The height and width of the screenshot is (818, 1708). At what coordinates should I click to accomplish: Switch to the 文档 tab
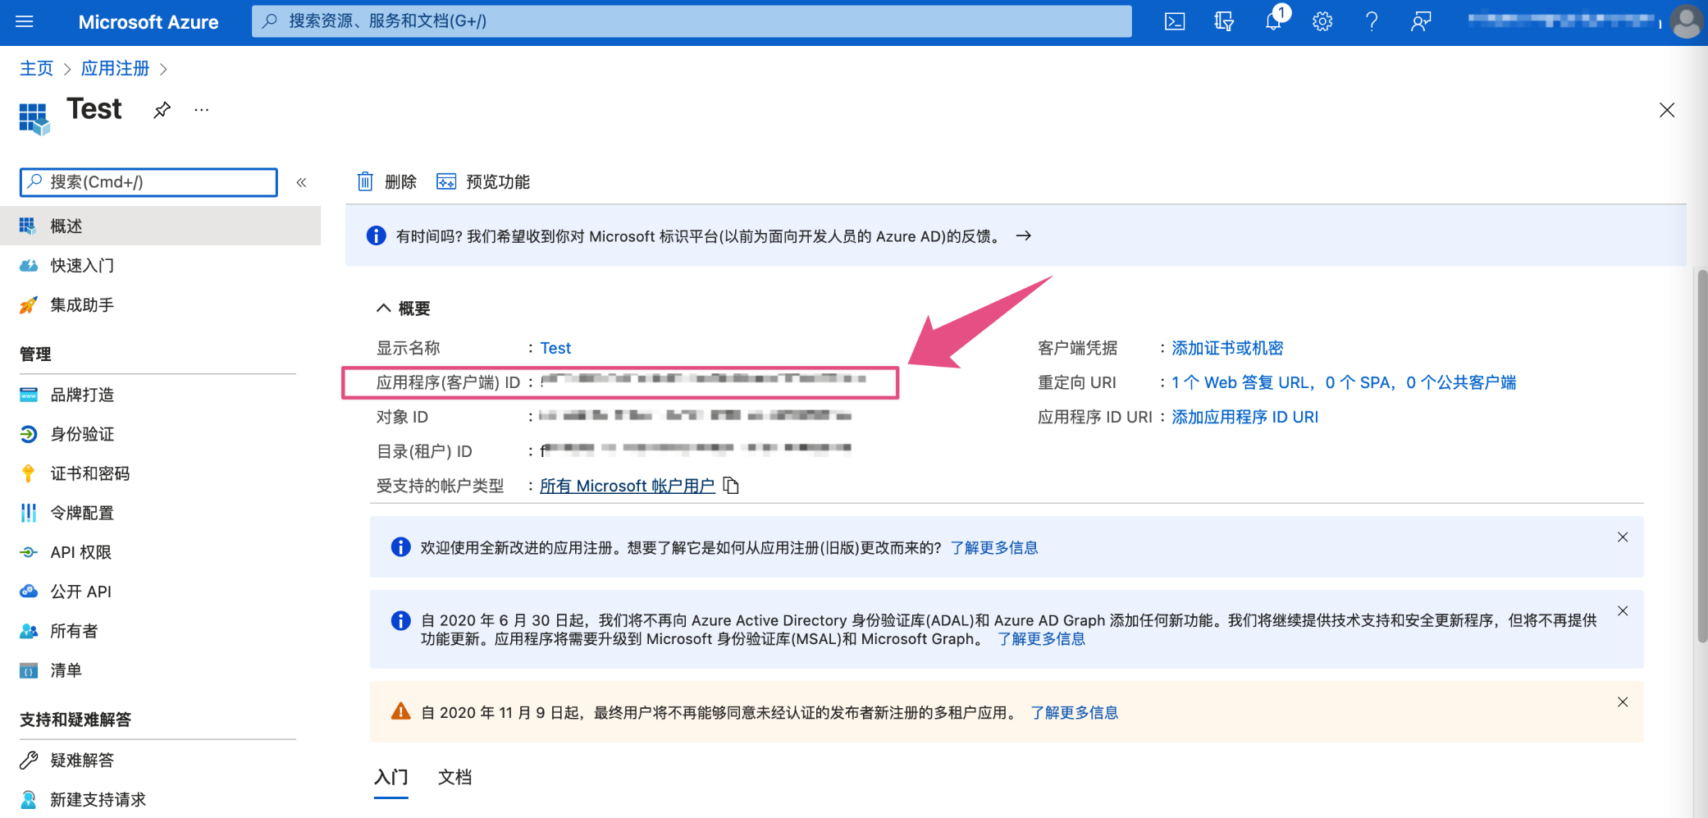point(454,777)
